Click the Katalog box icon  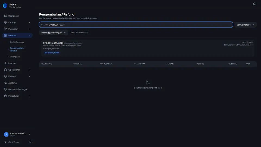5,22
